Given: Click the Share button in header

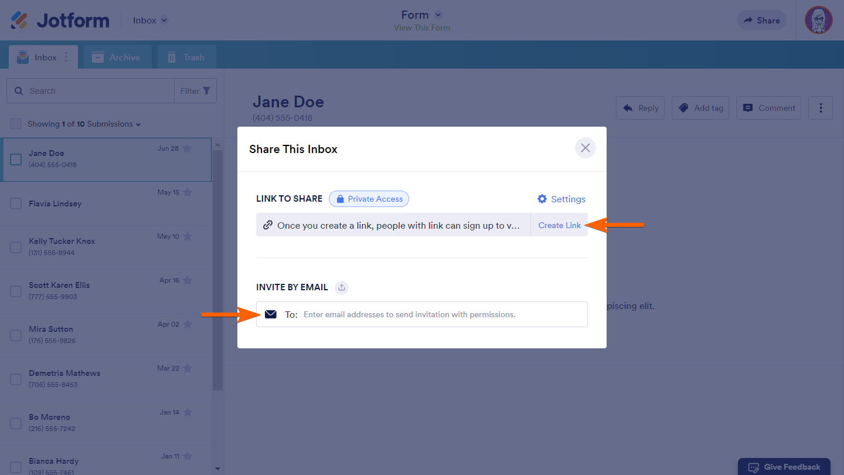Looking at the screenshot, I should coord(762,21).
